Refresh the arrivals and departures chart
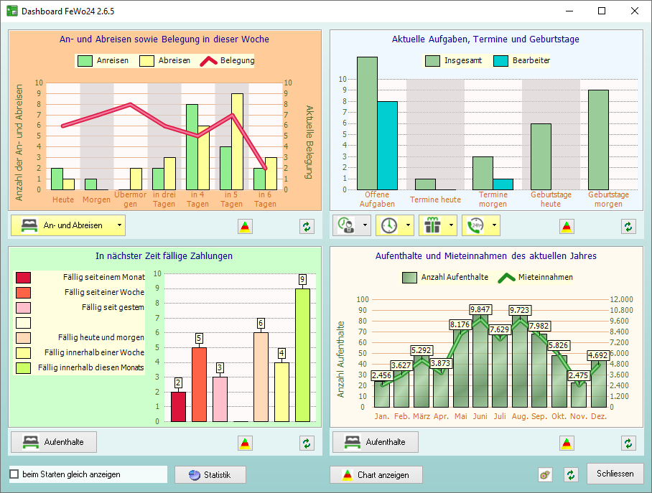This screenshot has width=652, height=493. [307, 227]
